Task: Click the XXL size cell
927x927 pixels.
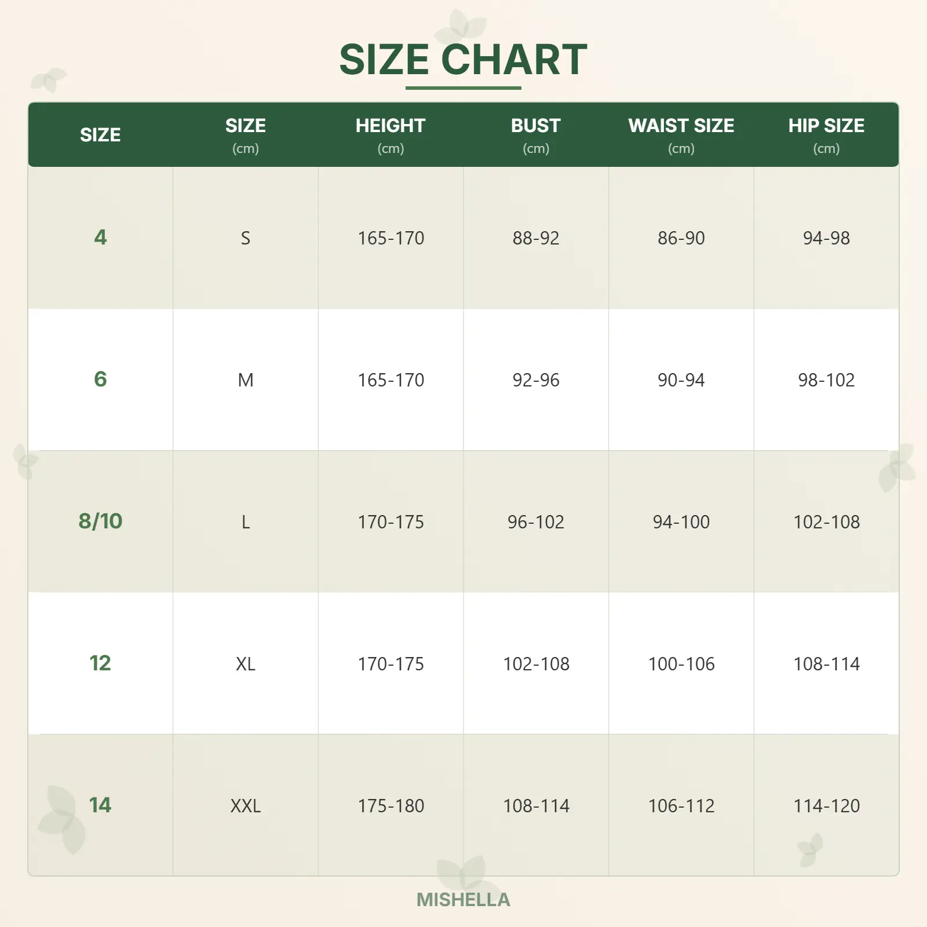Action: coord(246,806)
